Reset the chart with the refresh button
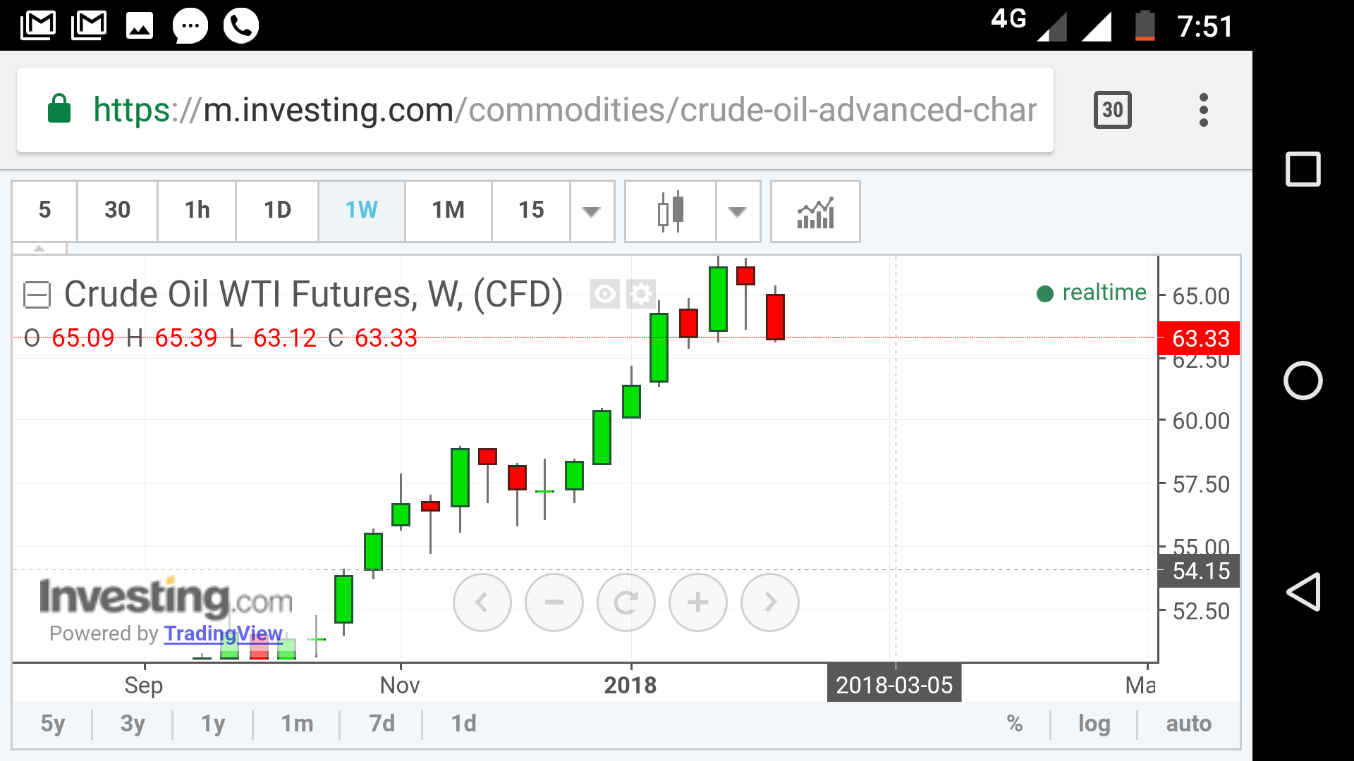Screen dimensions: 1354x761 pos(626,602)
